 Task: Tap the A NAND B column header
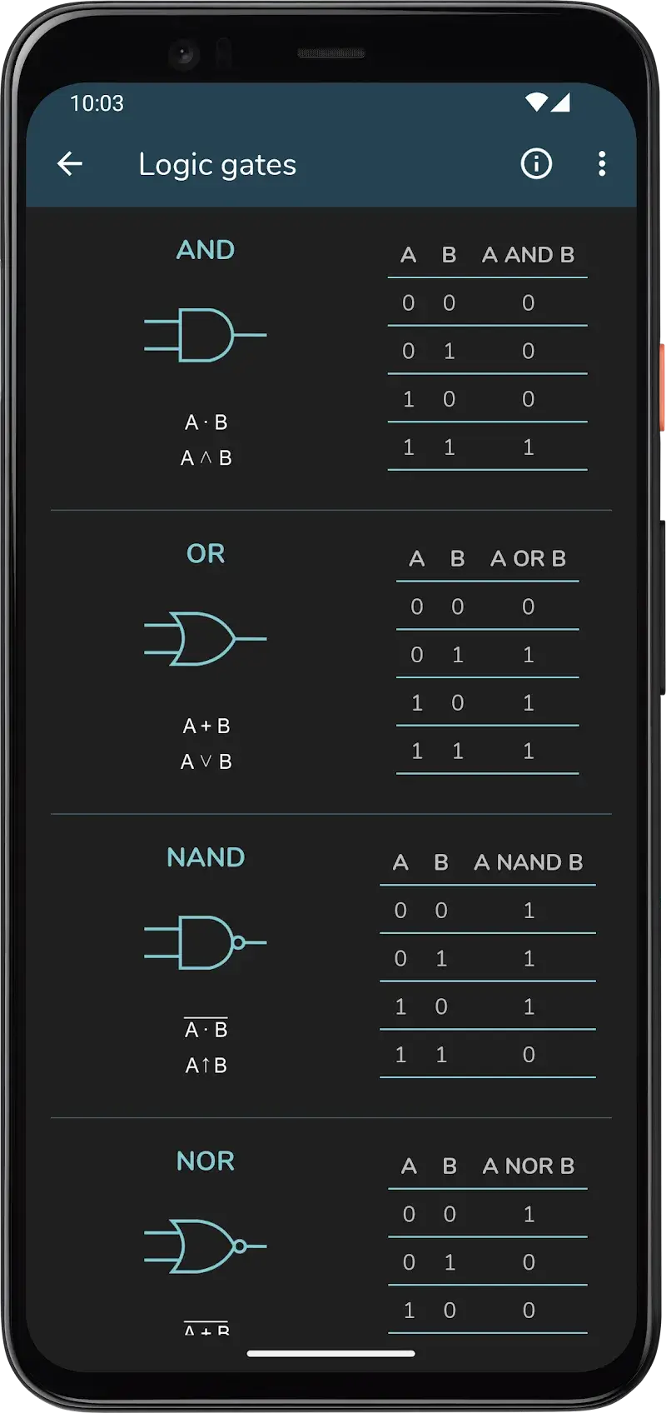click(x=529, y=863)
